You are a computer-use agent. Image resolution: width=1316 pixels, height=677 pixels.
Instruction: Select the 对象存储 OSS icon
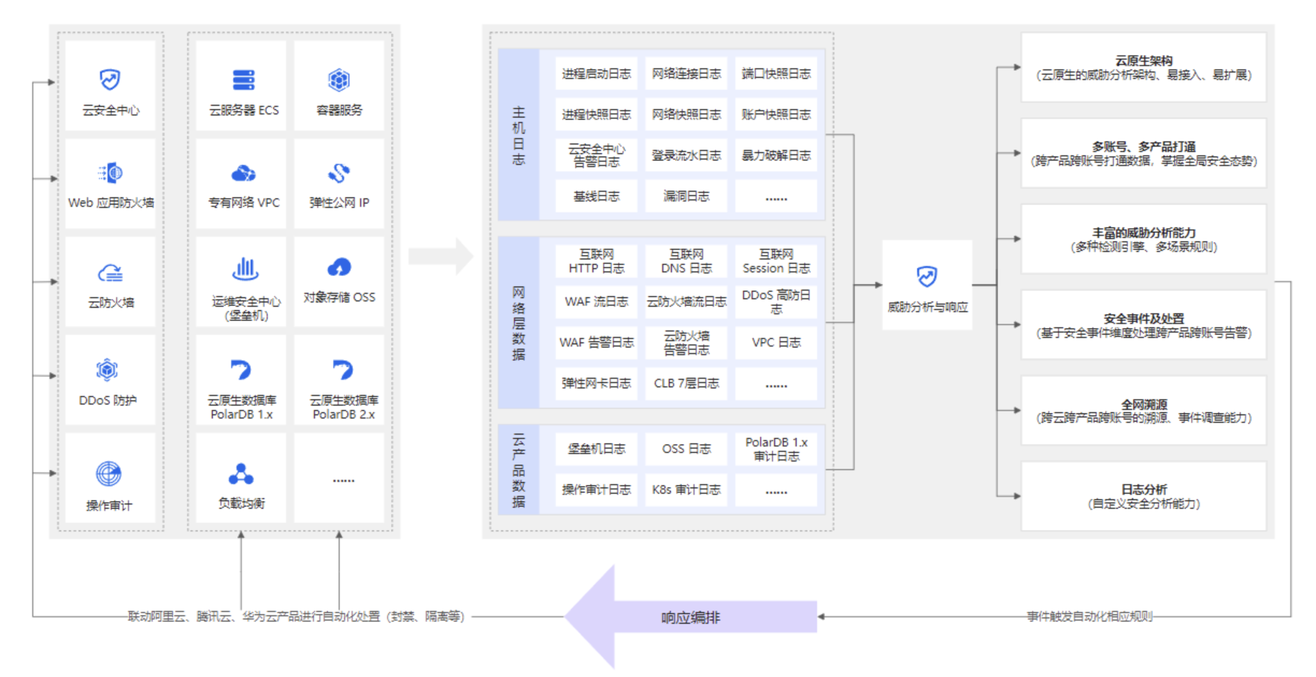[x=339, y=267]
